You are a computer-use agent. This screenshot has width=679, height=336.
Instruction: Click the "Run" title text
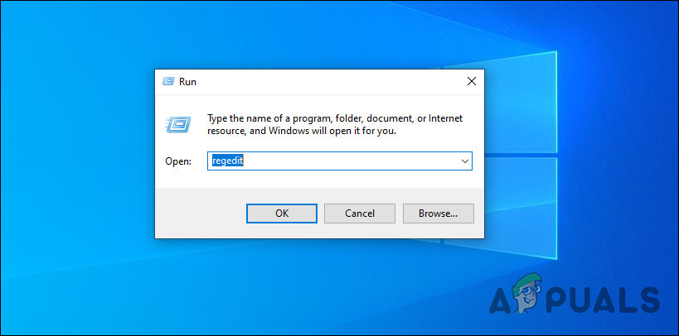(x=187, y=82)
